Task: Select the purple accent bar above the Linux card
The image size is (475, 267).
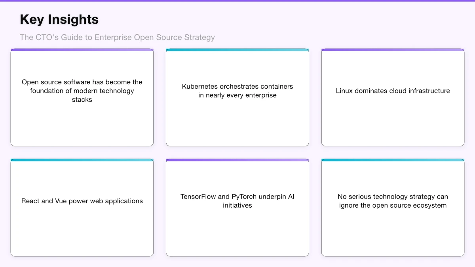Action: 393,50
